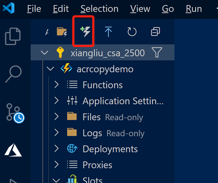The width and height of the screenshot is (218, 183).
Task: Expand the Proxies node
Action: pos(56,164)
